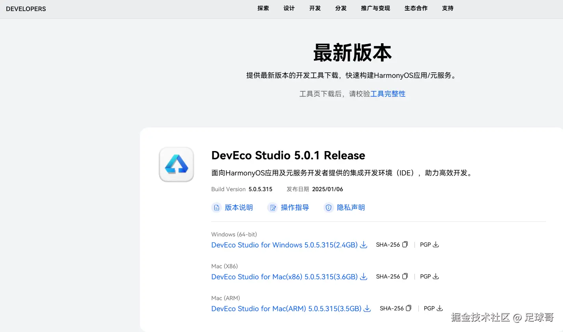Open the 探索 navigation menu
The width and height of the screenshot is (563, 332).
263,8
